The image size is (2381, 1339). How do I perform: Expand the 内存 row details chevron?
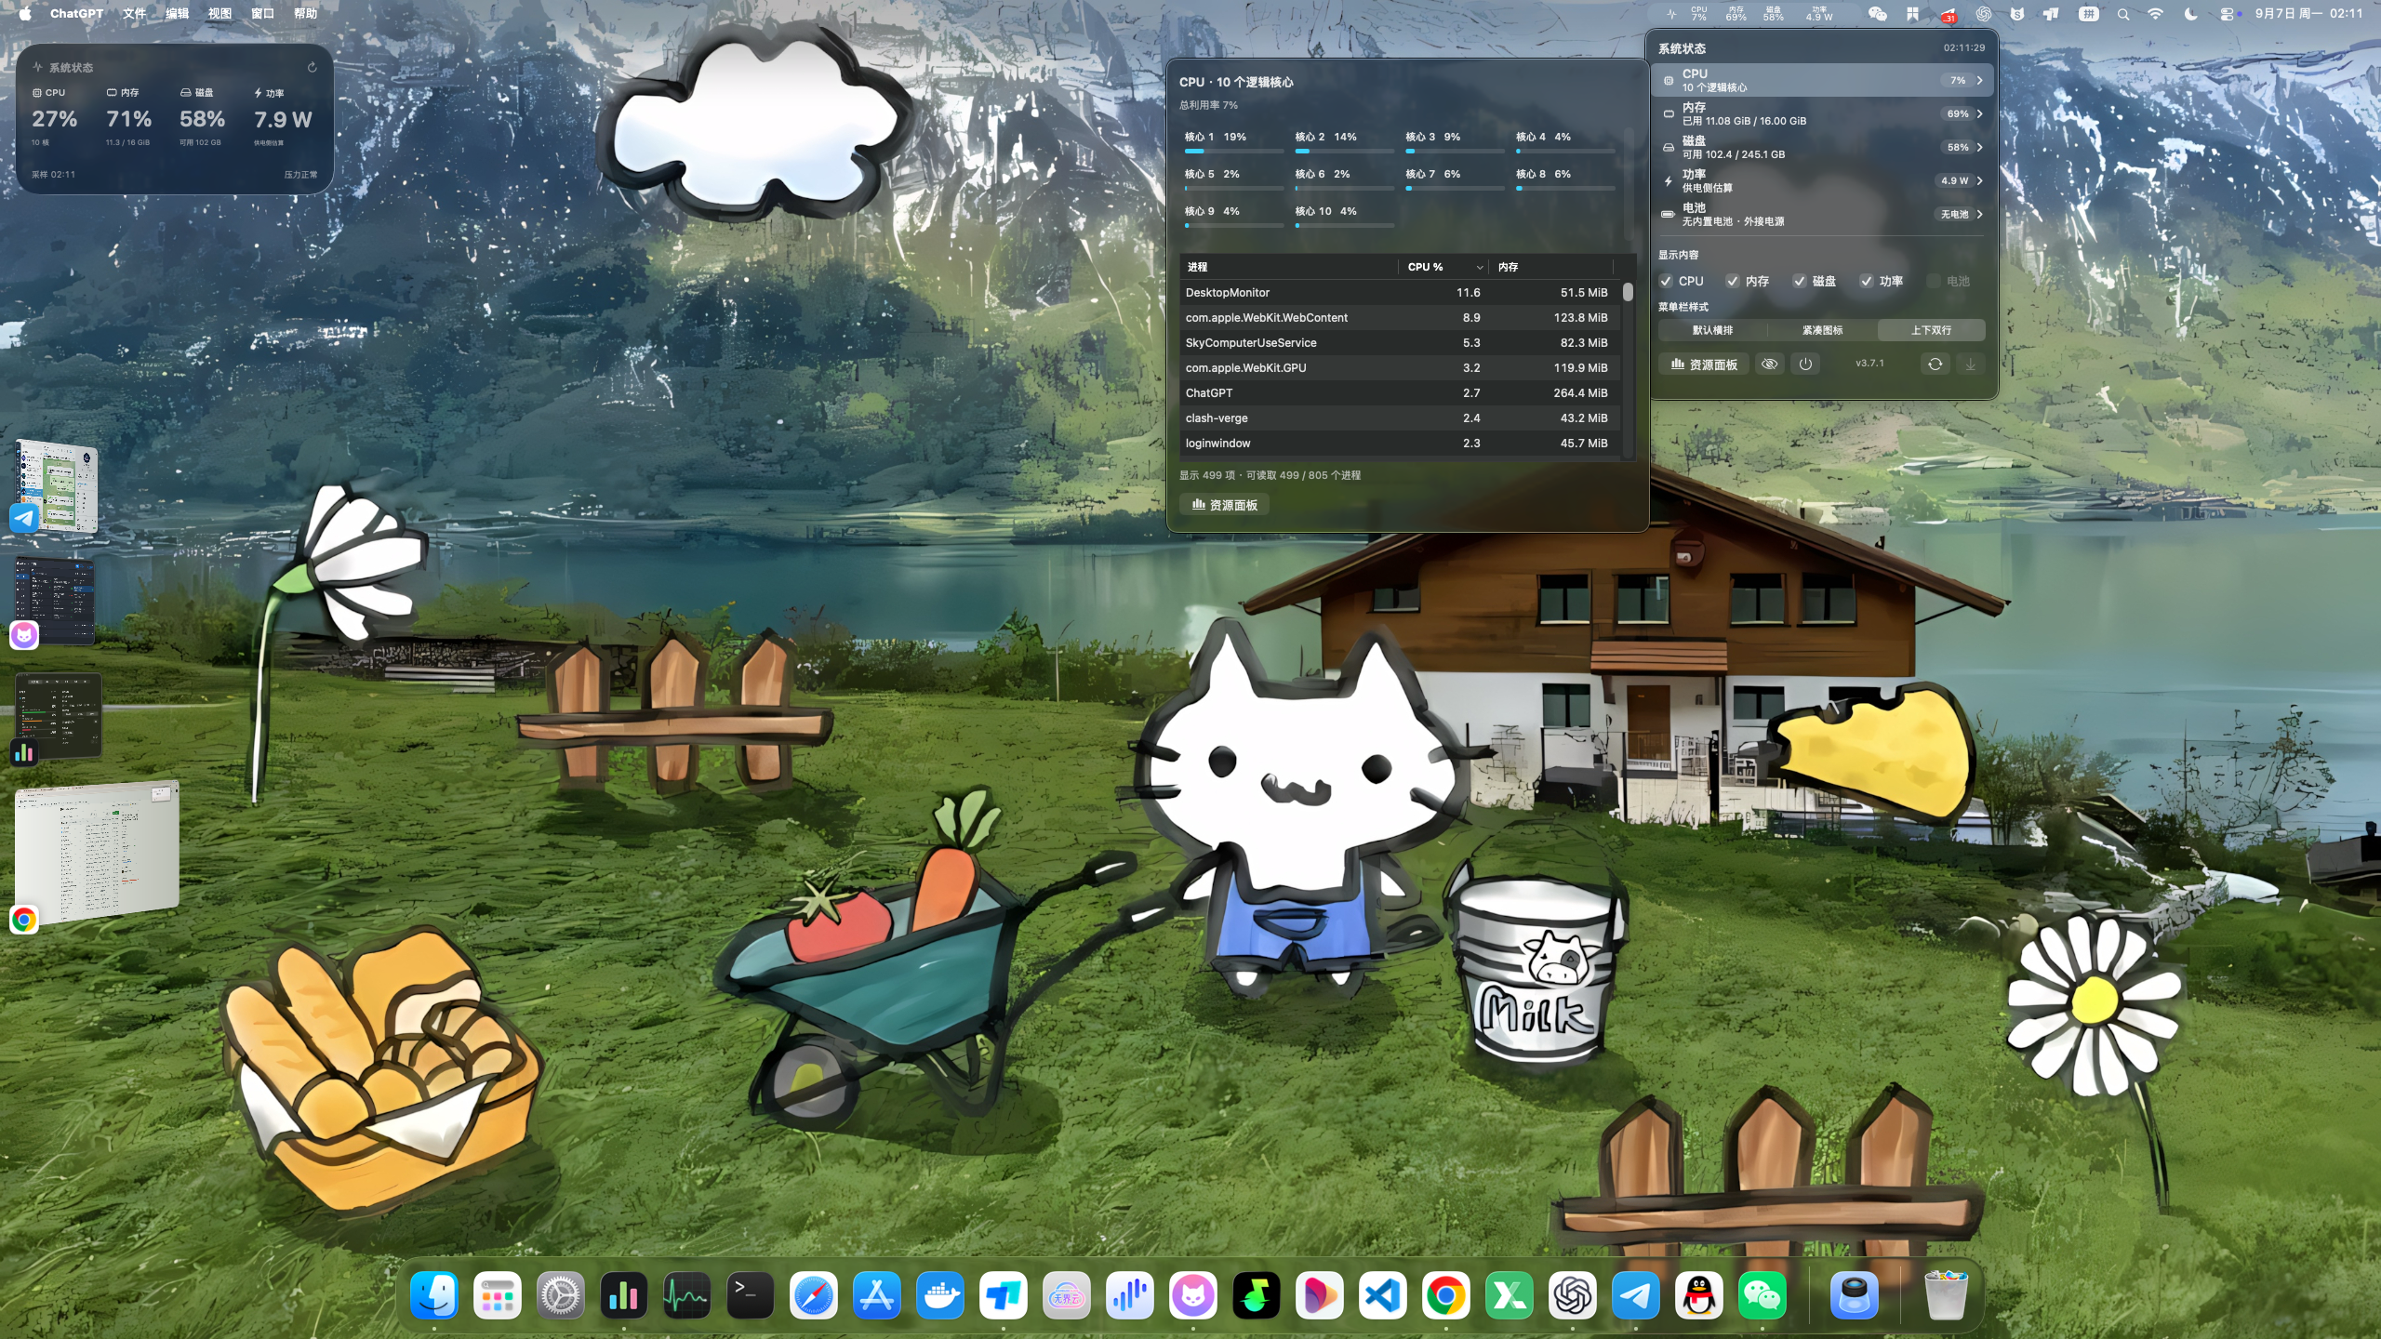[x=1979, y=113]
